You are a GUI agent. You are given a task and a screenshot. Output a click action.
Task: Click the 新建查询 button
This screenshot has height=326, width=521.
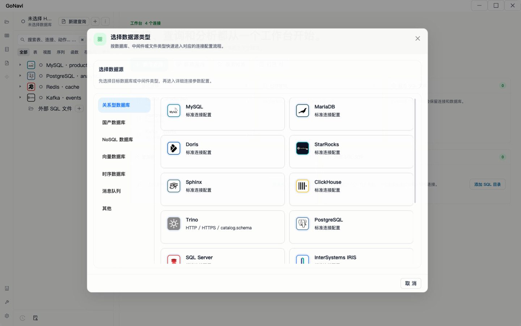(74, 21)
